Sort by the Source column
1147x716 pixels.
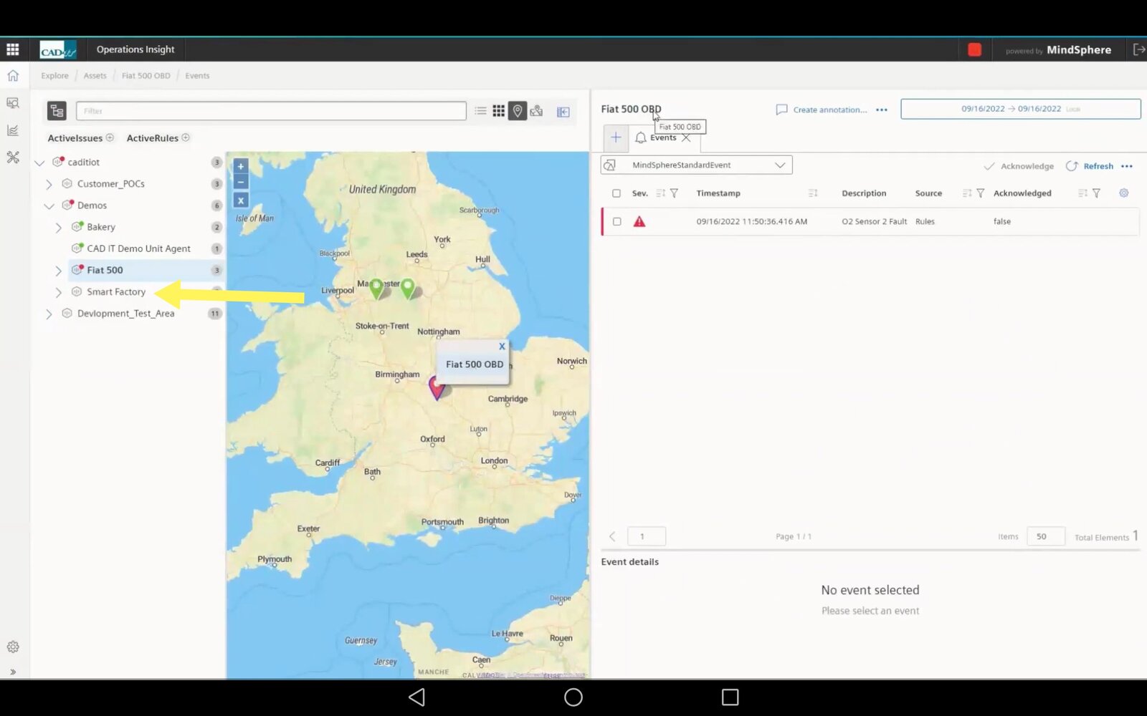[966, 193]
